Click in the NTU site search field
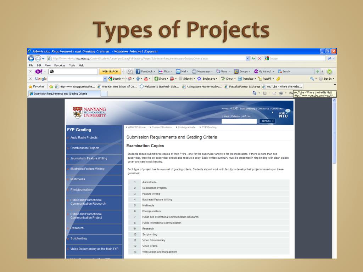The width and height of the screenshot is (363, 272). point(239,121)
